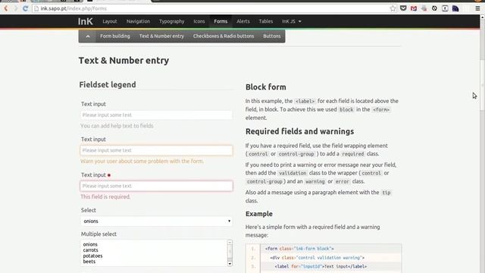Click the square bordered extension icon

[x=445, y=8]
